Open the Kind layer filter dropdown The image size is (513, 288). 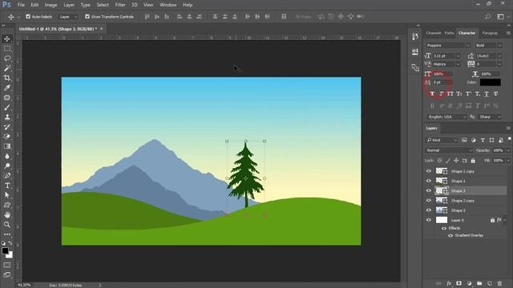coord(442,140)
